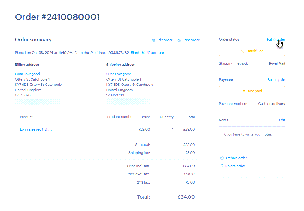The height and width of the screenshot is (211, 304).
Task: Click the Archive order folder icon
Action: [x=222, y=158]
